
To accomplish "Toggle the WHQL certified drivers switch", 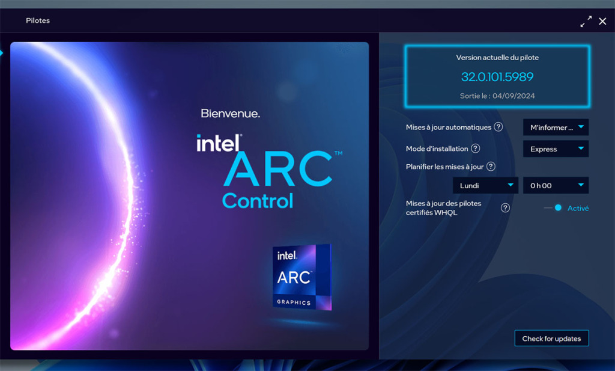I will (x=553, y=207).
